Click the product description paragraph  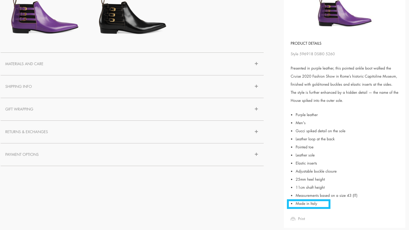pos(344,84)
